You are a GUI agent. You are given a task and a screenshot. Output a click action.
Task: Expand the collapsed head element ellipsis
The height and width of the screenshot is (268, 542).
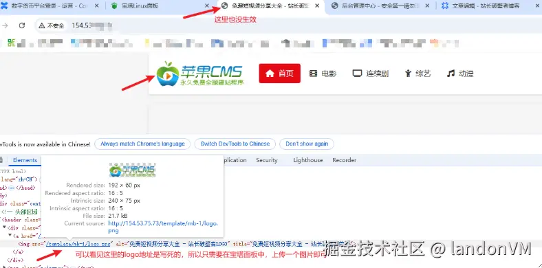click(12, 188)
